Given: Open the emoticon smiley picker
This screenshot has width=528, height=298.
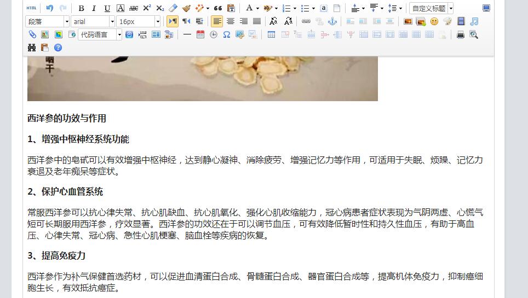Looking at the screenshot, I should [x=434, y=21].
